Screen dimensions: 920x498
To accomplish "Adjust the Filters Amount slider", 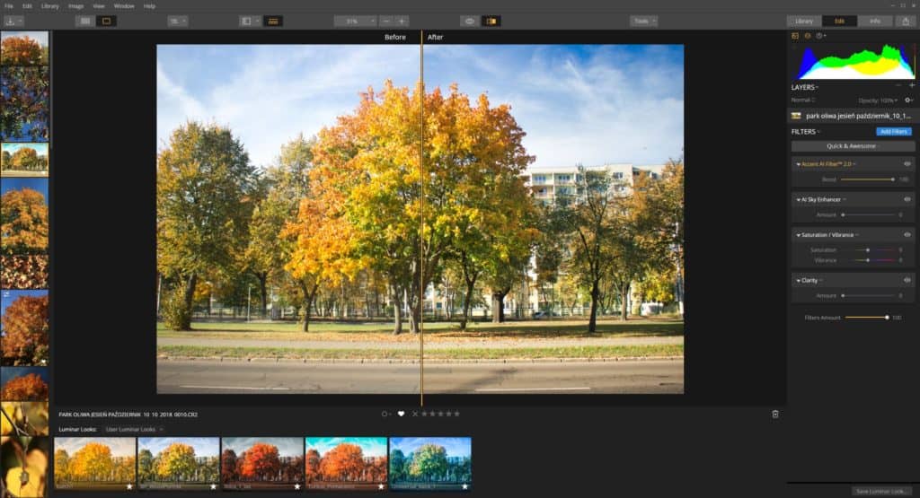I will (x=867, y=318).
